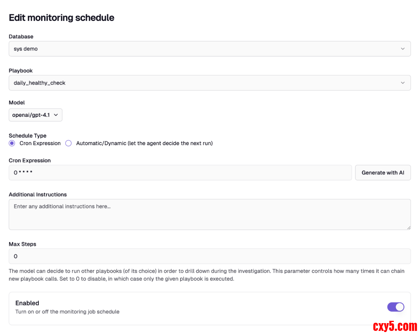Viewport: 419px width, 334px height.
Task: Click the chevron arrow in Playbook field
Action: [403, 83]
